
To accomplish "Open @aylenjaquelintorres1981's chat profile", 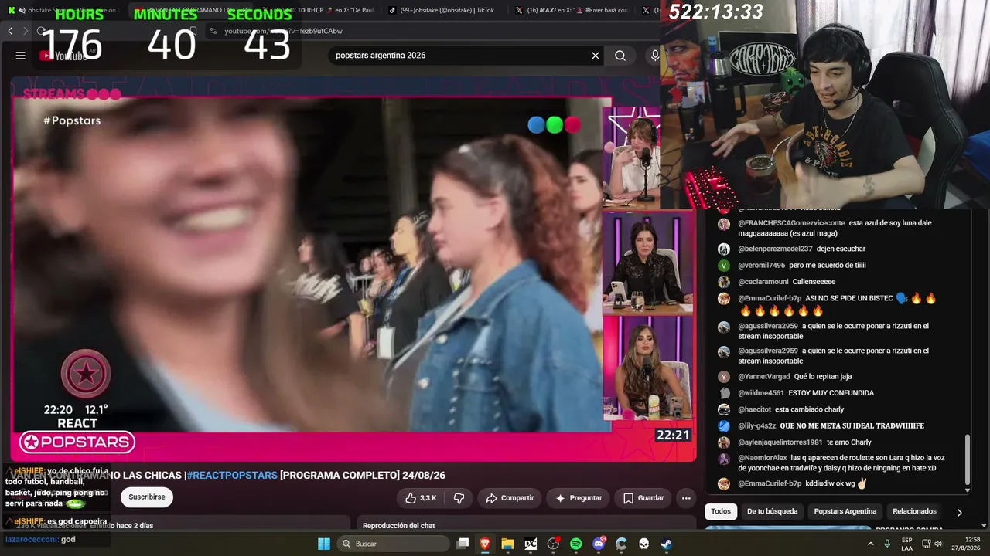I will [780, 442].
